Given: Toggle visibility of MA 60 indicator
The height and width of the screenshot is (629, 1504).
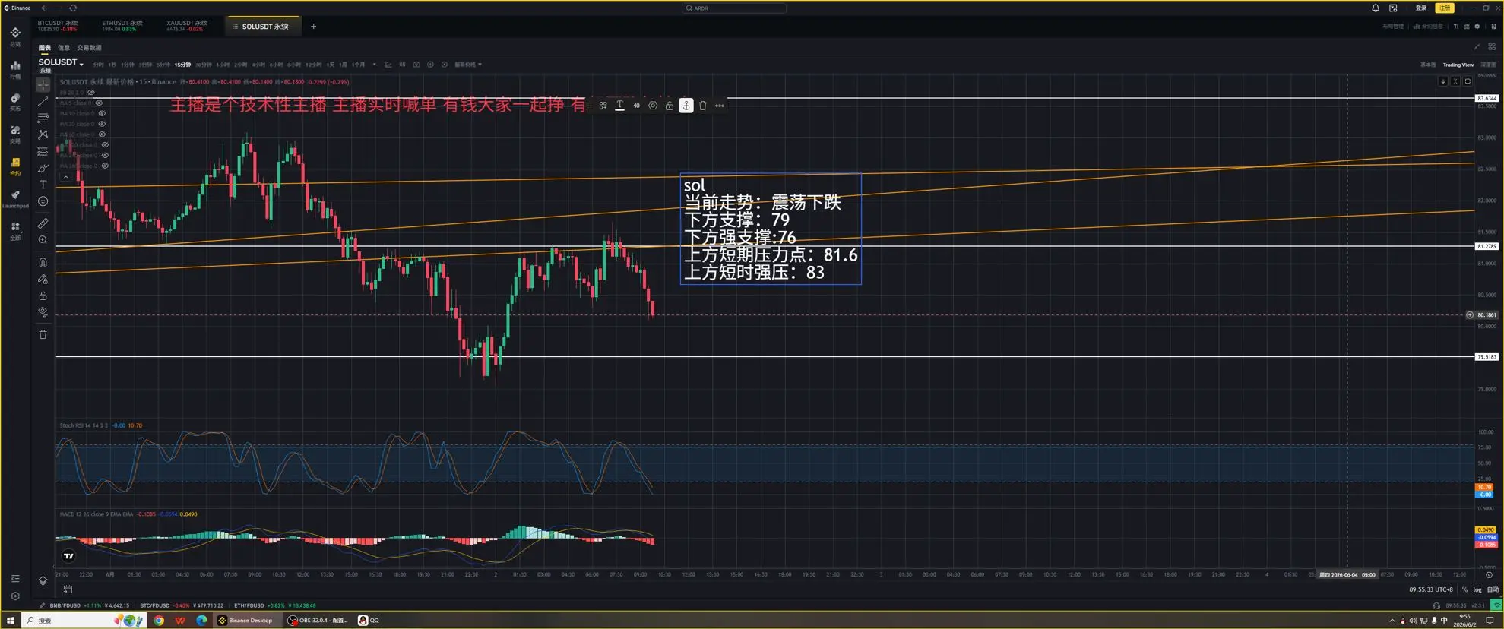Looking at the screenshot, I should click(102, 134).
